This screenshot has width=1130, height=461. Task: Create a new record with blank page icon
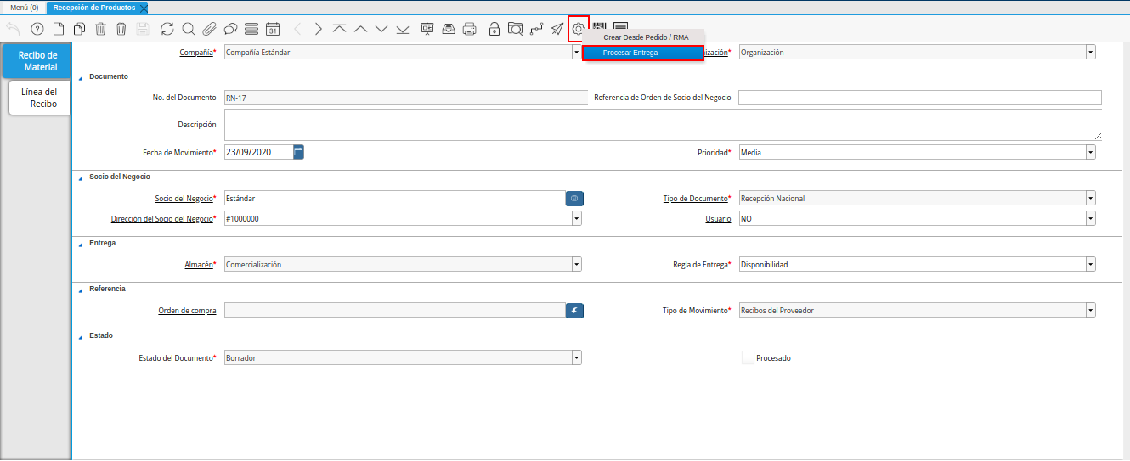tap(59, 29)
